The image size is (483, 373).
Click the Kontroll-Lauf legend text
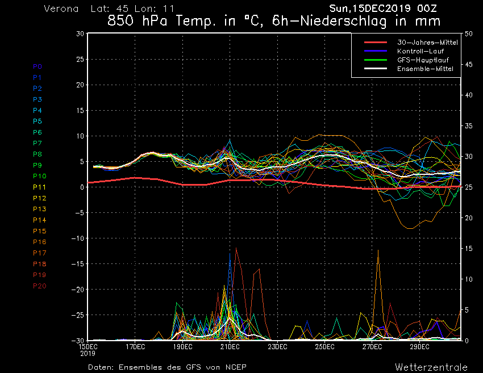coord(420,51)
